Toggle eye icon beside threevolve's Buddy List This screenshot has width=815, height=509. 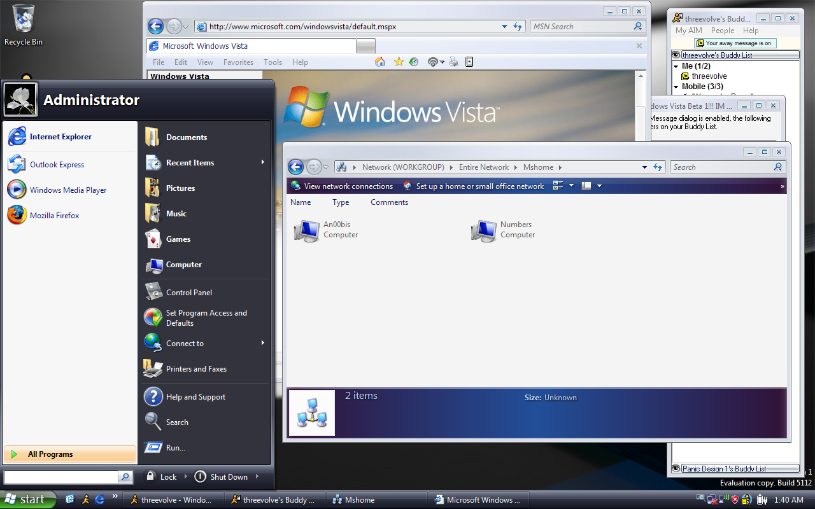pyautogui.click(x=676, y=55)
